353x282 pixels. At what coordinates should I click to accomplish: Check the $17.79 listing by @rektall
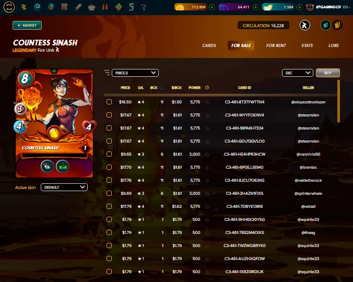(109, 206)
